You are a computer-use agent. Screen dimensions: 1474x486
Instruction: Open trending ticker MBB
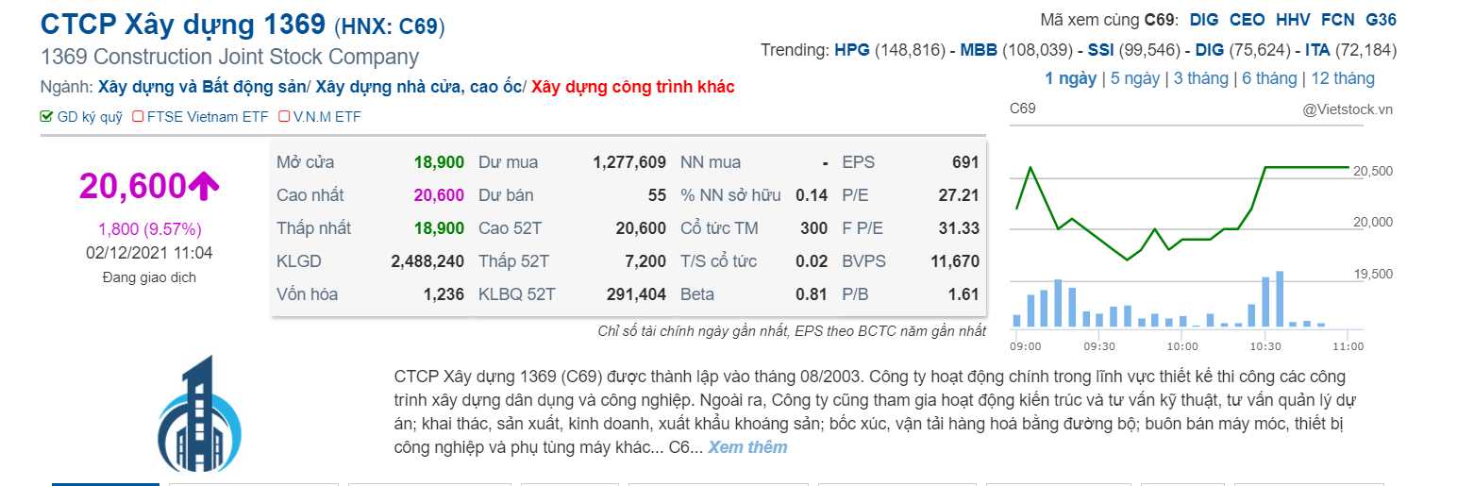pyautogui.click(x=979, y=50)
